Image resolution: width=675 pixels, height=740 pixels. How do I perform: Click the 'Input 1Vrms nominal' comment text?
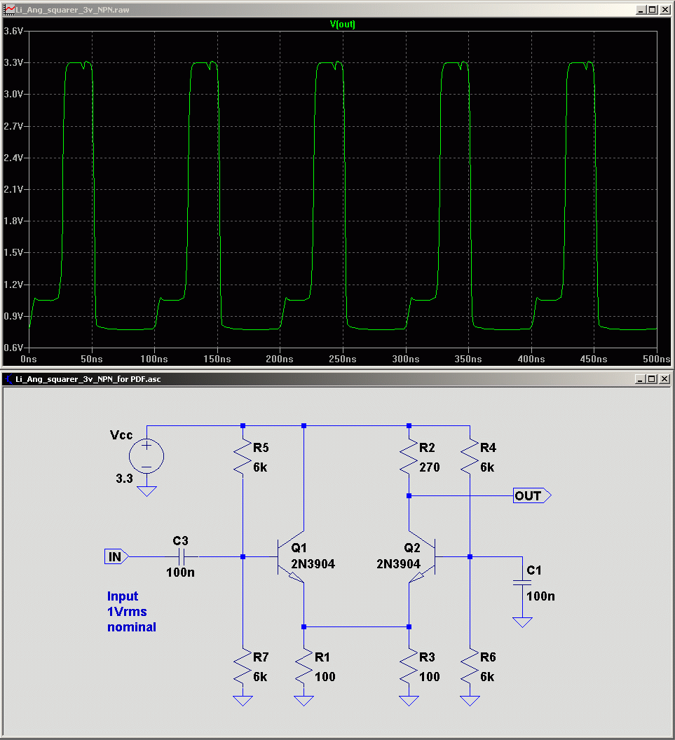tap(132, 612)
